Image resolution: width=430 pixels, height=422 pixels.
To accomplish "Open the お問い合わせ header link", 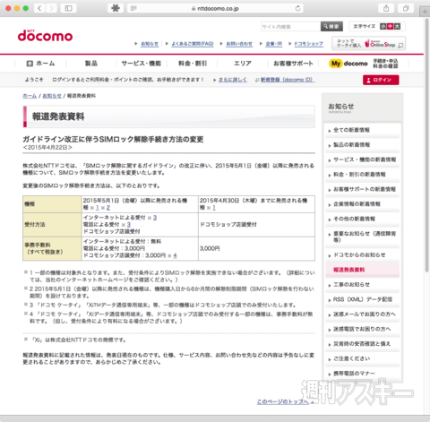I will point(239,44).
